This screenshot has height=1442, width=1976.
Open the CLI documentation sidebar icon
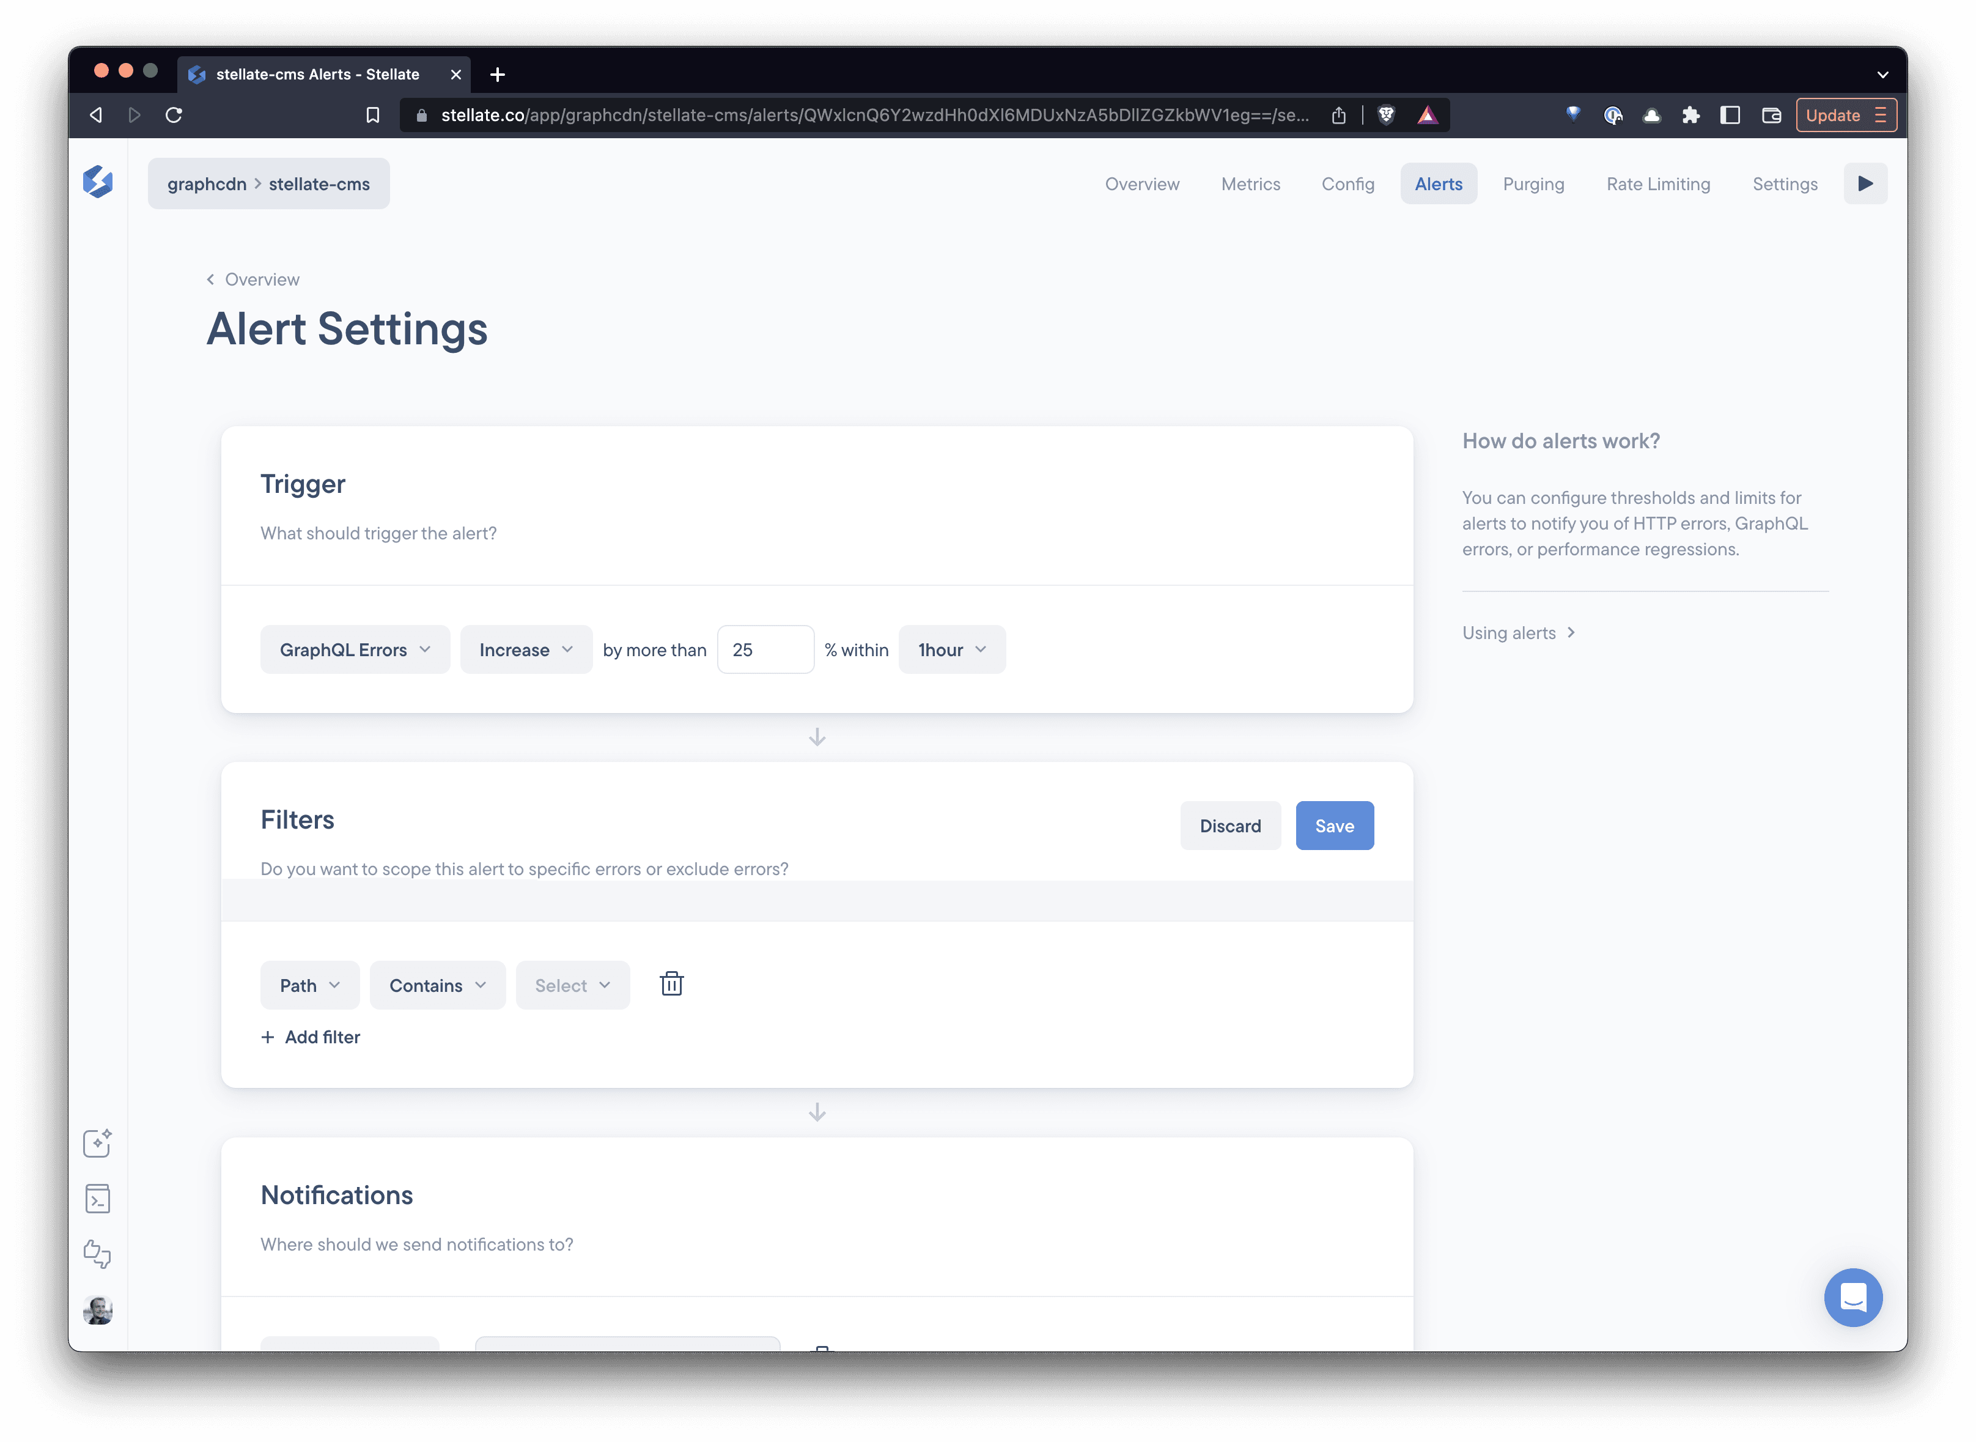[98, 1199]
